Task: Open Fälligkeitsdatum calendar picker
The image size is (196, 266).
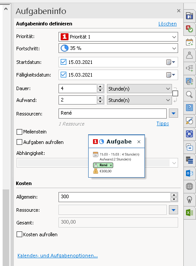Action: tap(171, 75)
